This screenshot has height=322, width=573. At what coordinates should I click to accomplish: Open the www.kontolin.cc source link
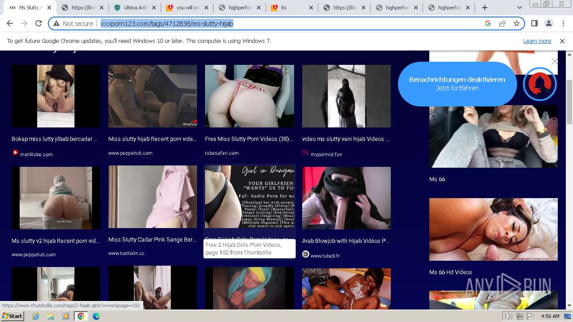point(126,253)
